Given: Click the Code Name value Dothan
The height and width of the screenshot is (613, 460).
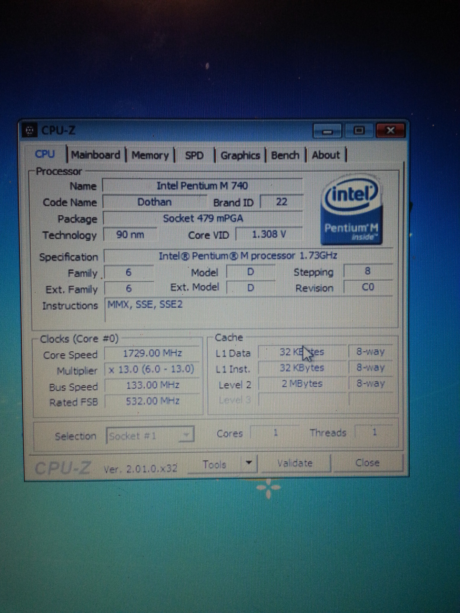Looking at the screenshot, I should click(x=154, y=202).
